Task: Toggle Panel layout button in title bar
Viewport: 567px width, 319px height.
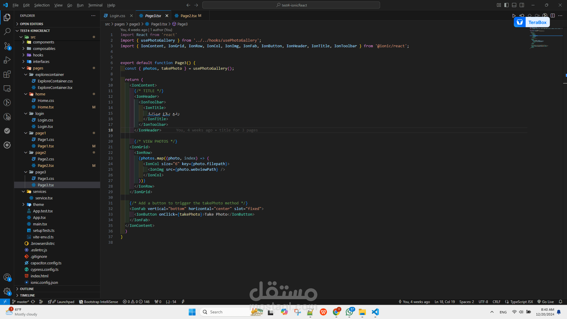Action: click(x=514, y=5)
